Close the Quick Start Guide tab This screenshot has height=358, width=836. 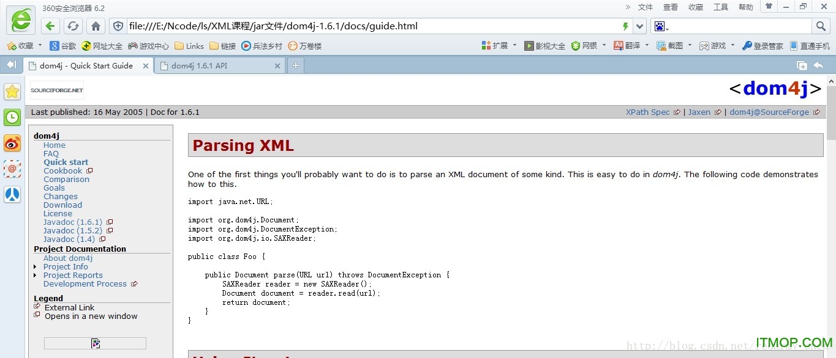145,66
